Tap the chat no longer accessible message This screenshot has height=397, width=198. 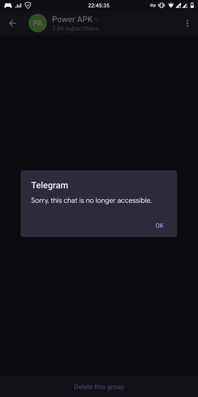92,200
